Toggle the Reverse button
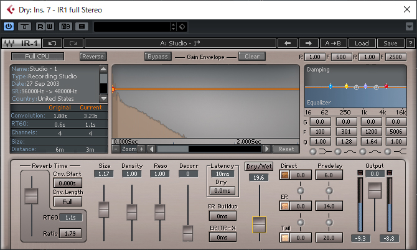The image size is (417, 250). (93, 57)
